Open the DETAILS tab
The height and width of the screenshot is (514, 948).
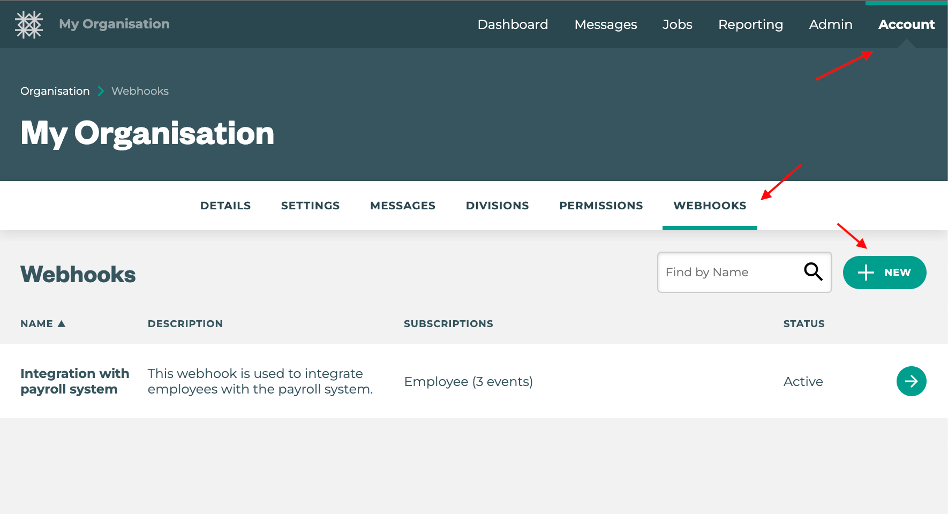pyautogui.click(x=225, y=205)
